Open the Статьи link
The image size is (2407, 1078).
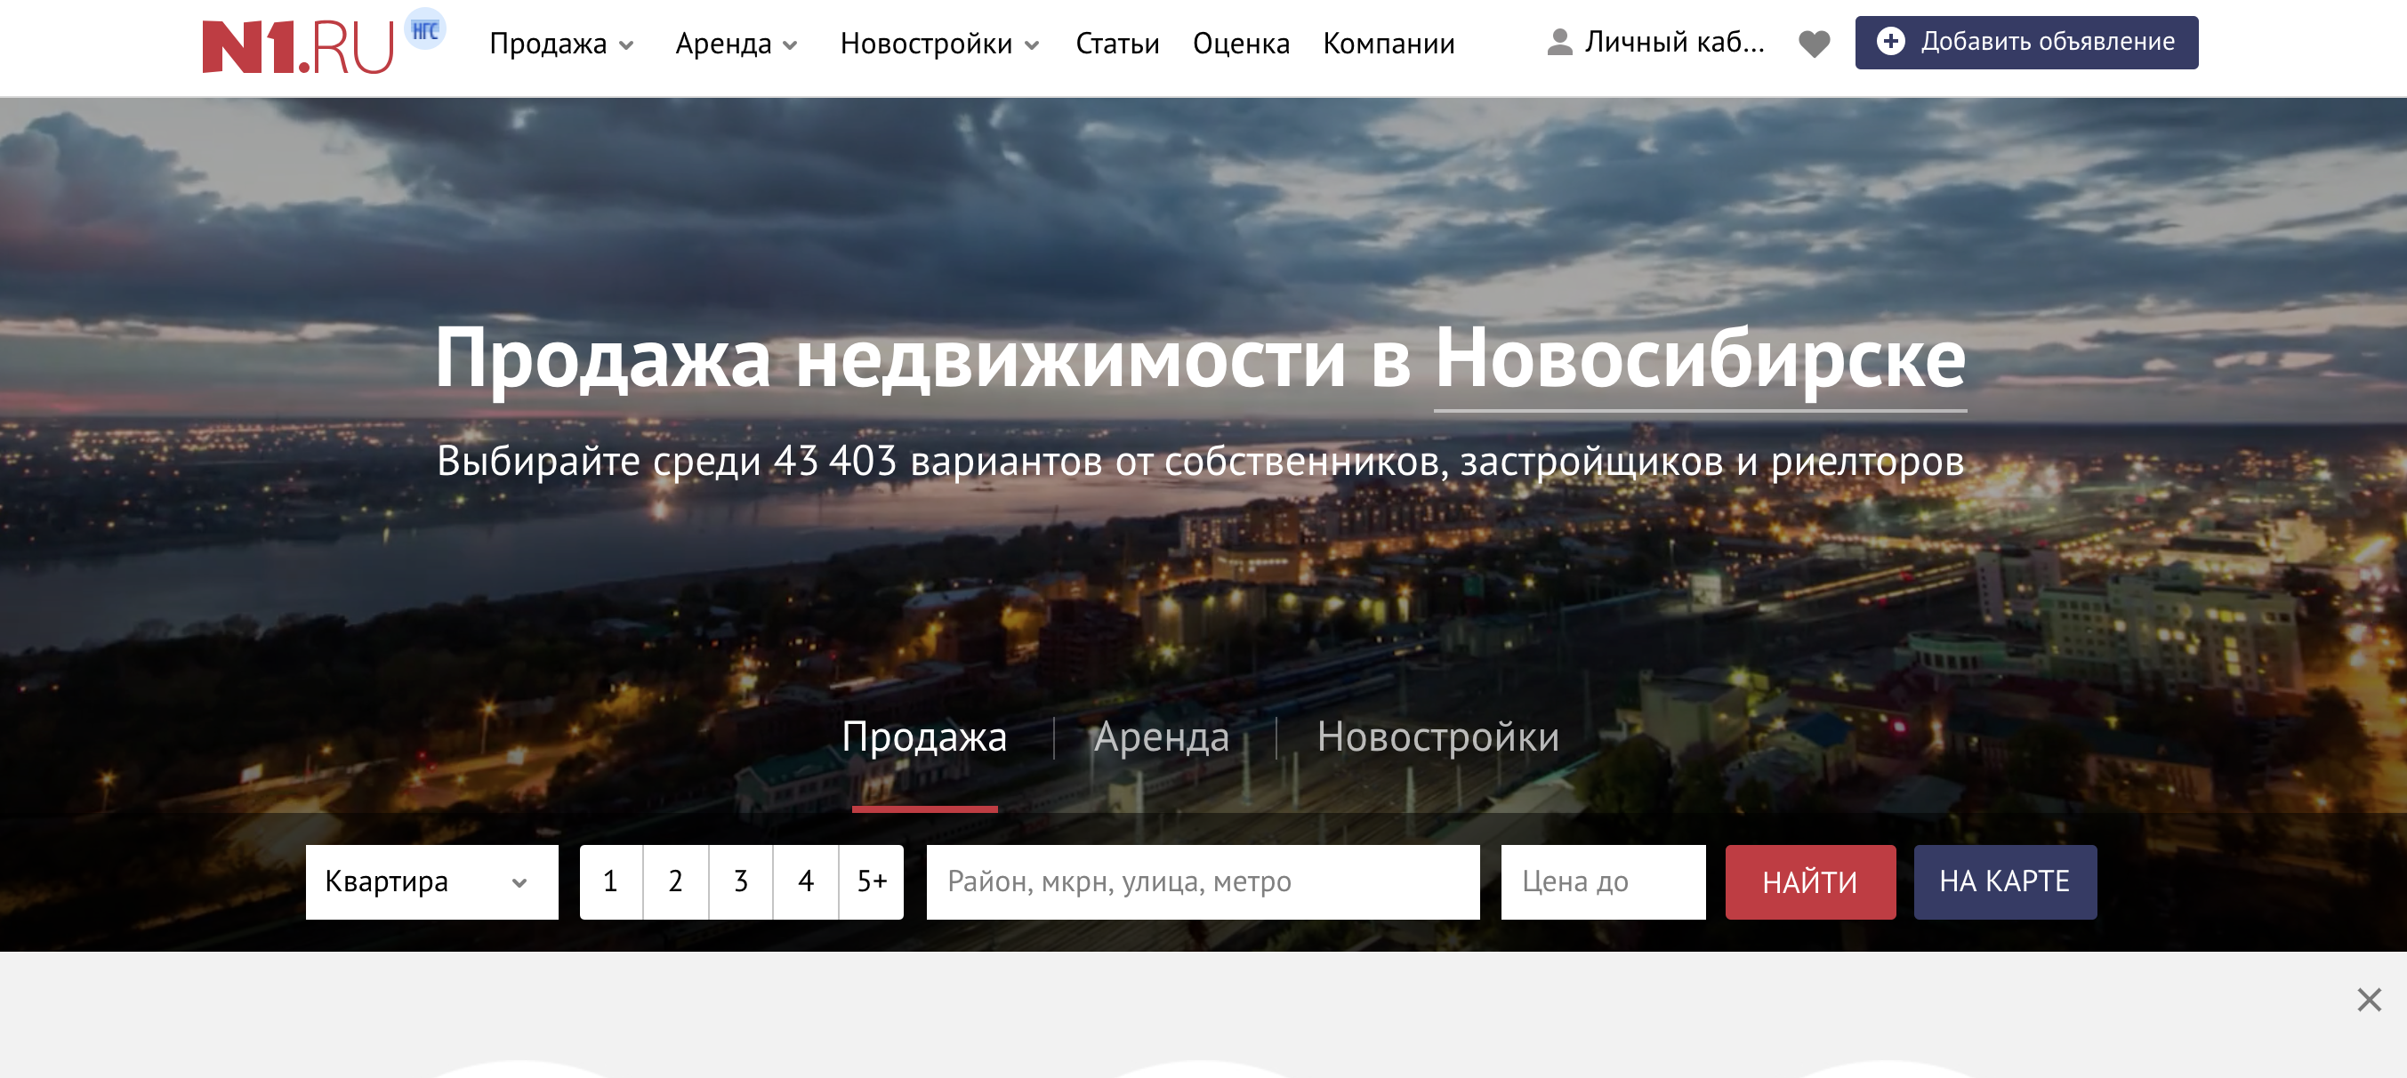click(1116, 43)
